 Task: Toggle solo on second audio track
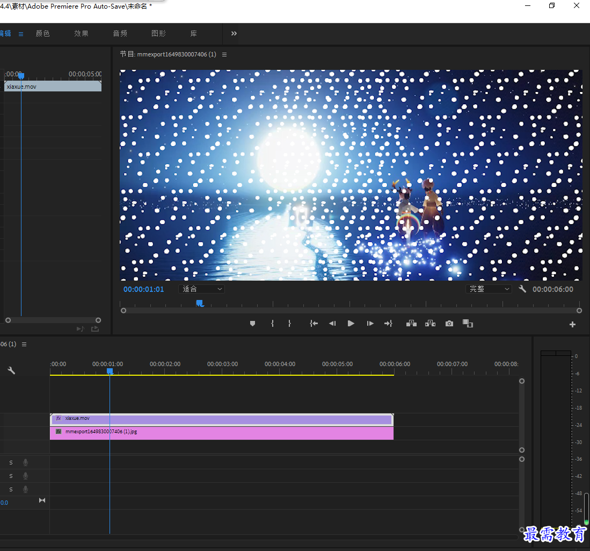pos(11,476)
